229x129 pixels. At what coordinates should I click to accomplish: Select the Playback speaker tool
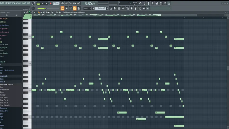tap(60, 12)
